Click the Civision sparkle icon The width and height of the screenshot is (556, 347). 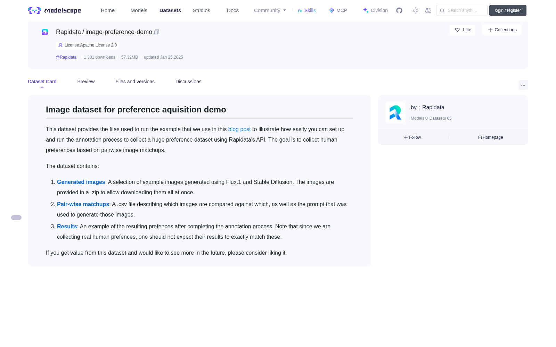[x=366, y=10]
